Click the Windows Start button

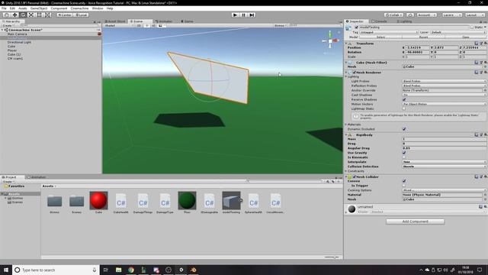[6, 270]
